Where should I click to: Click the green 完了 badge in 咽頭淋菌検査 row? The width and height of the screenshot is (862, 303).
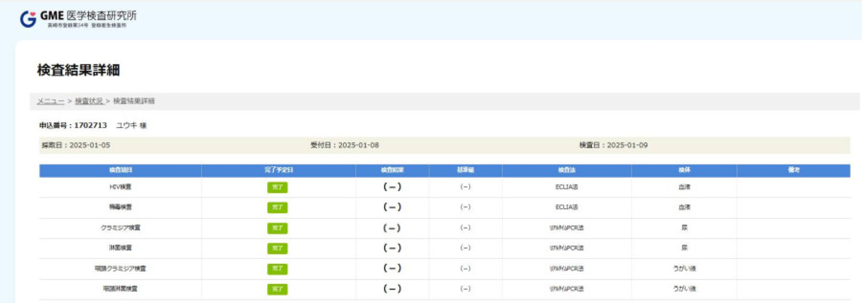(x=277, y=289)
